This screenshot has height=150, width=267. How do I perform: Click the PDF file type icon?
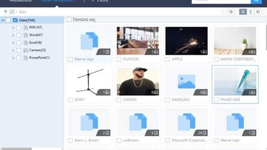pyautogui.click(x=26, y=27)
